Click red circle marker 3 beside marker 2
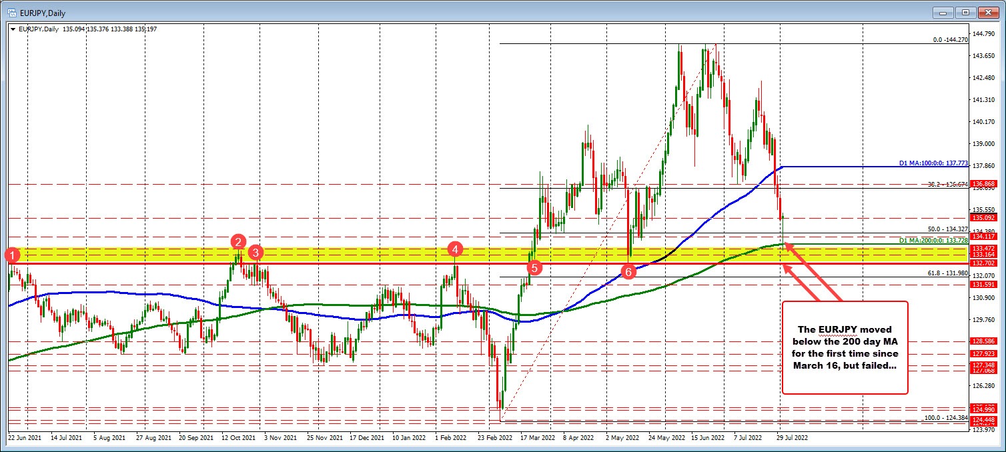 pyautogui.click(x=255, y=253)
